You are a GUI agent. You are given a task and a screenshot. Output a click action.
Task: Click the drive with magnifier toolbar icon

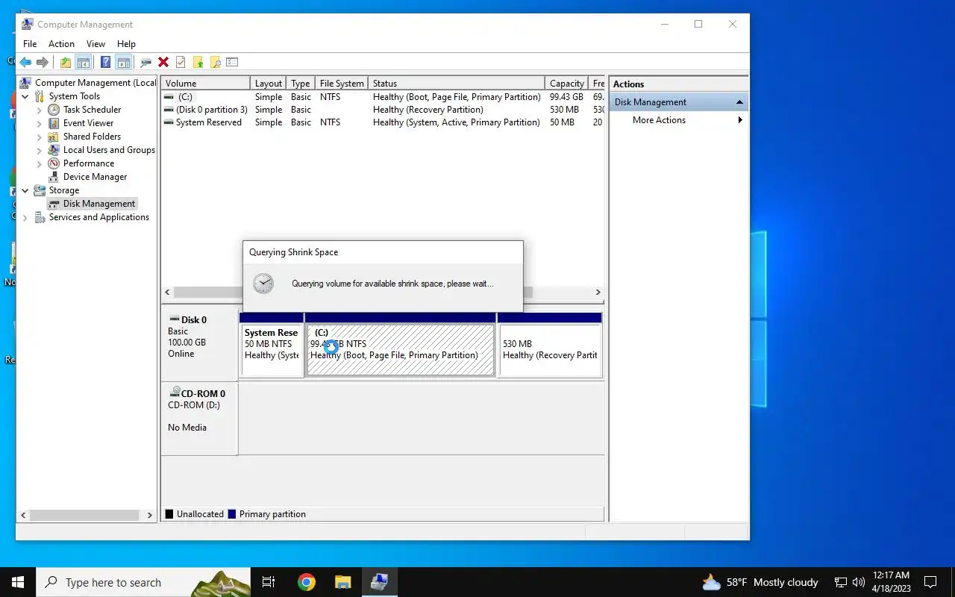point(146,63)
